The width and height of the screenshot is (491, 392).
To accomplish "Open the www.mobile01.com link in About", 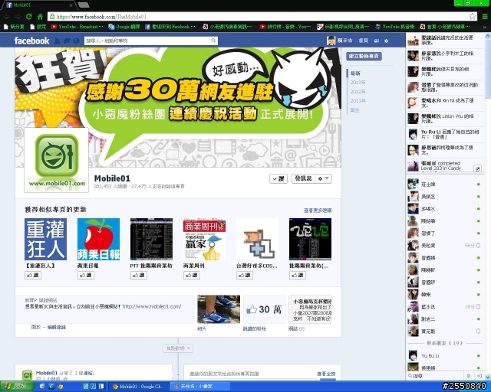I will [x=152, y=306].
